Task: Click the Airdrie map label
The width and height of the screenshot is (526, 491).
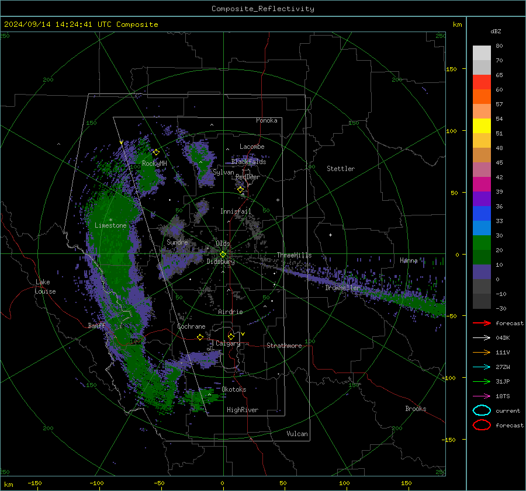Action: pos(230,312)
